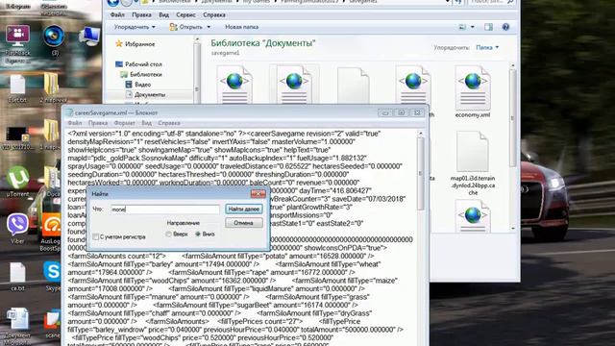
Task: Select the Computer monitor desktop icon
Action: [x=89, y=37]
